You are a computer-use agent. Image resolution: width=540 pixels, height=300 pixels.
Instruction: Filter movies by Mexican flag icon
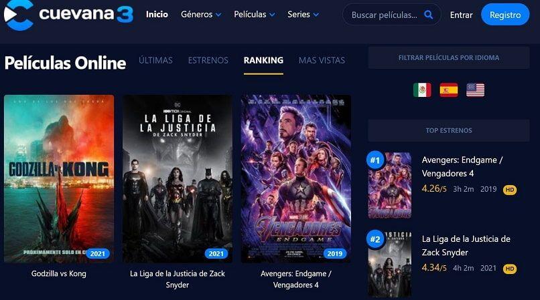click(x=422, y=90)
